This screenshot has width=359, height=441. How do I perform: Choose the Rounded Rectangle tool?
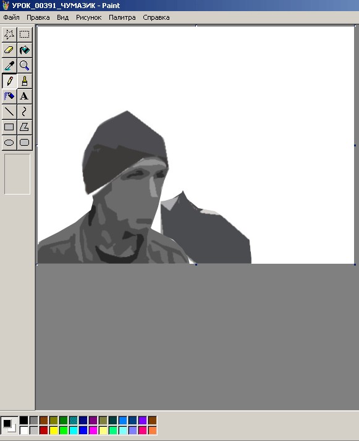tap(25, 143)
